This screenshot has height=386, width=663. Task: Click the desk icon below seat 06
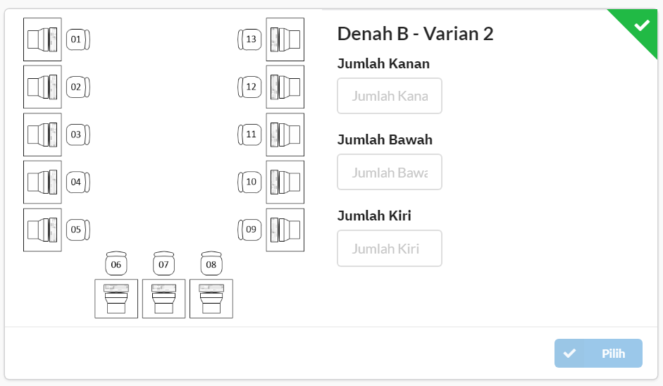[116, 299]
